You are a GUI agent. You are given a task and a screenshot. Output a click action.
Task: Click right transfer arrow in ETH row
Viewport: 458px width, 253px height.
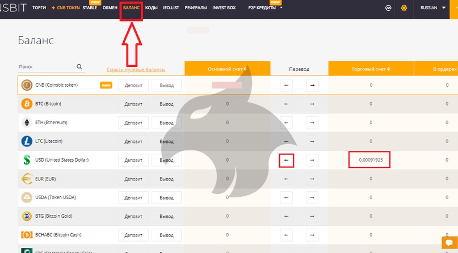[312, 123]
